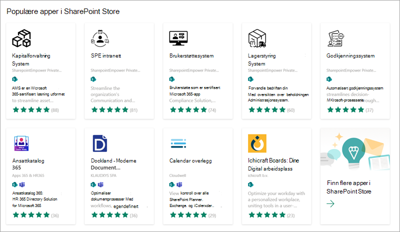Click SharePoint badge on Kapitalforvaltning card

(15, 79)
